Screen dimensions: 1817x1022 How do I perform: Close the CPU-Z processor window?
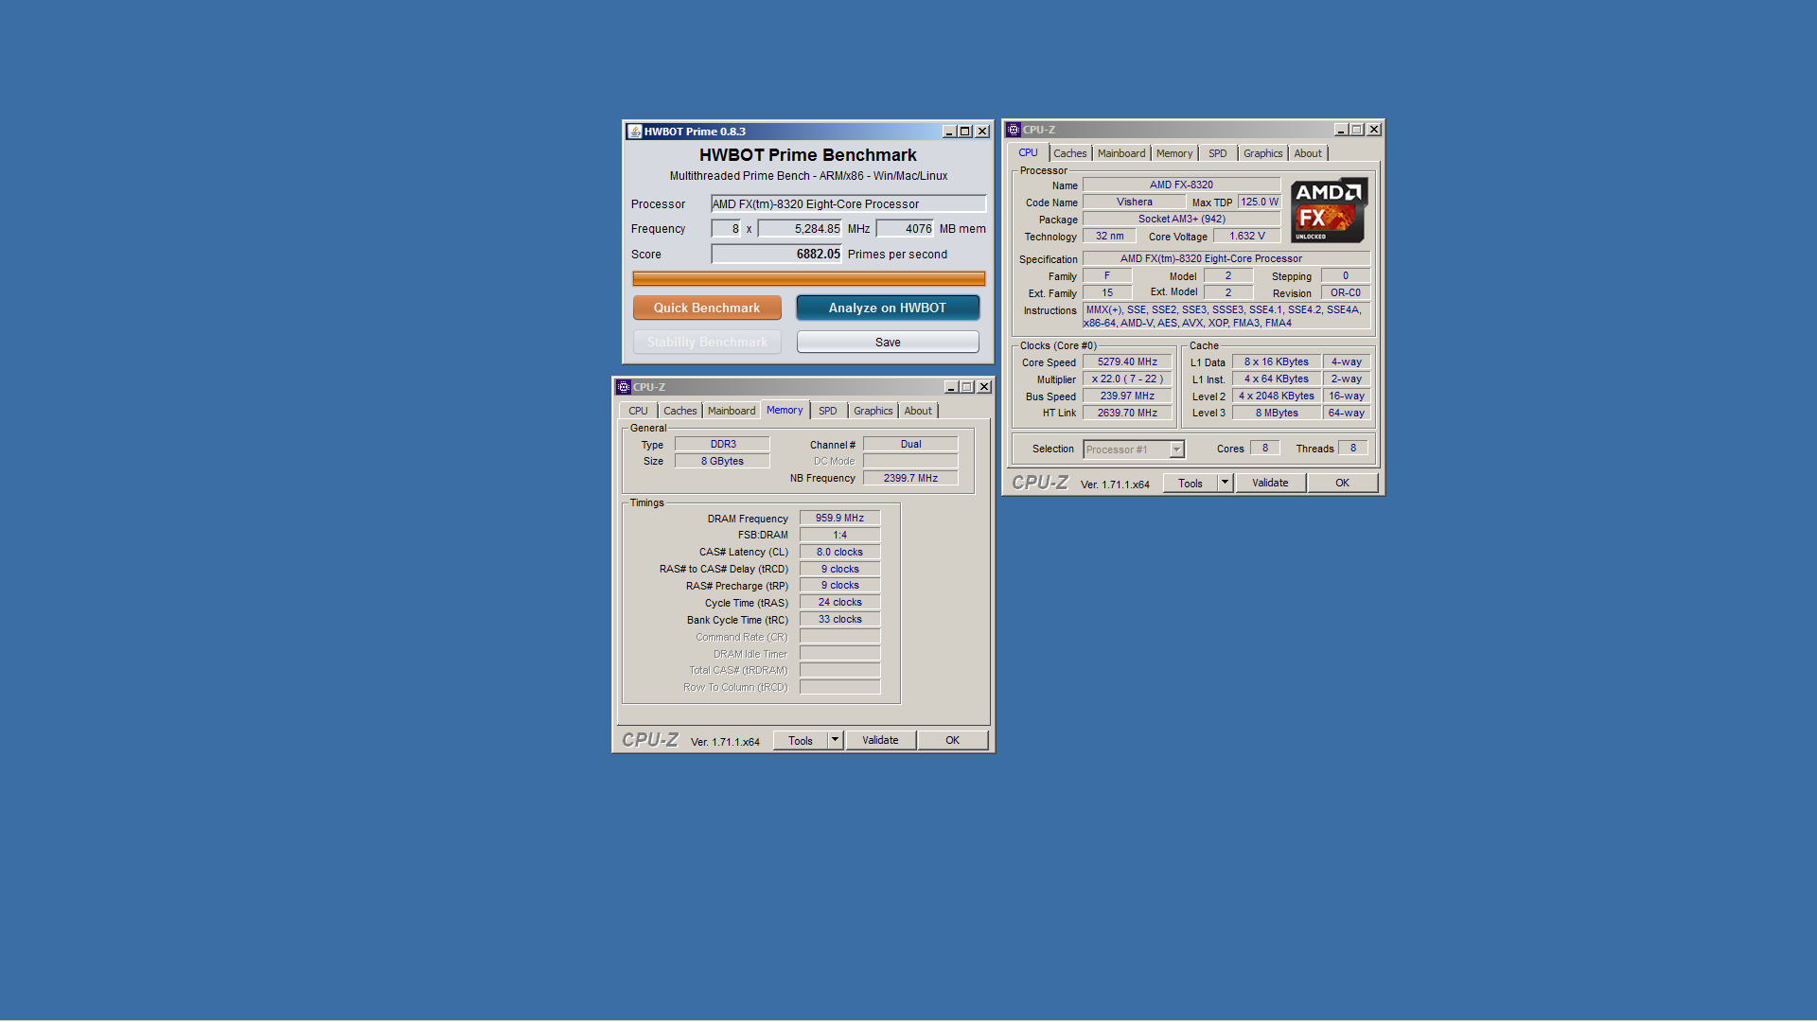(x=1374, y=130)
